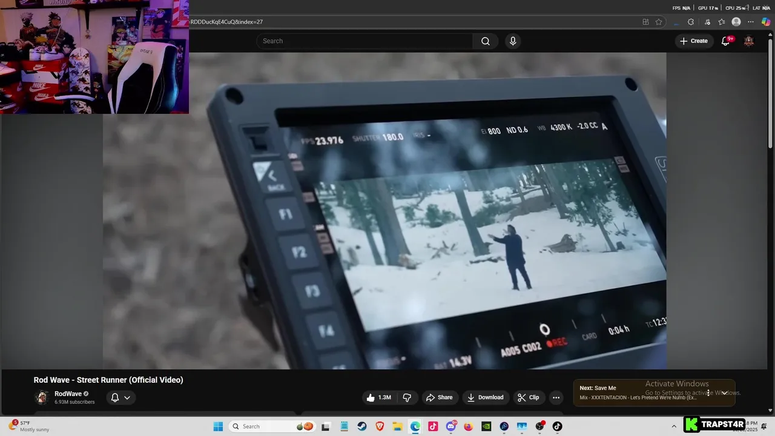Click the Download button
This screenshot has width=775, height=436.
click(485, 397)
